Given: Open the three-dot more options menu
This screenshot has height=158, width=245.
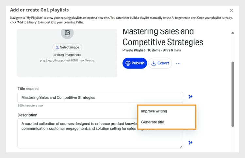Looking at the screenshot, I should coord(178,63).
